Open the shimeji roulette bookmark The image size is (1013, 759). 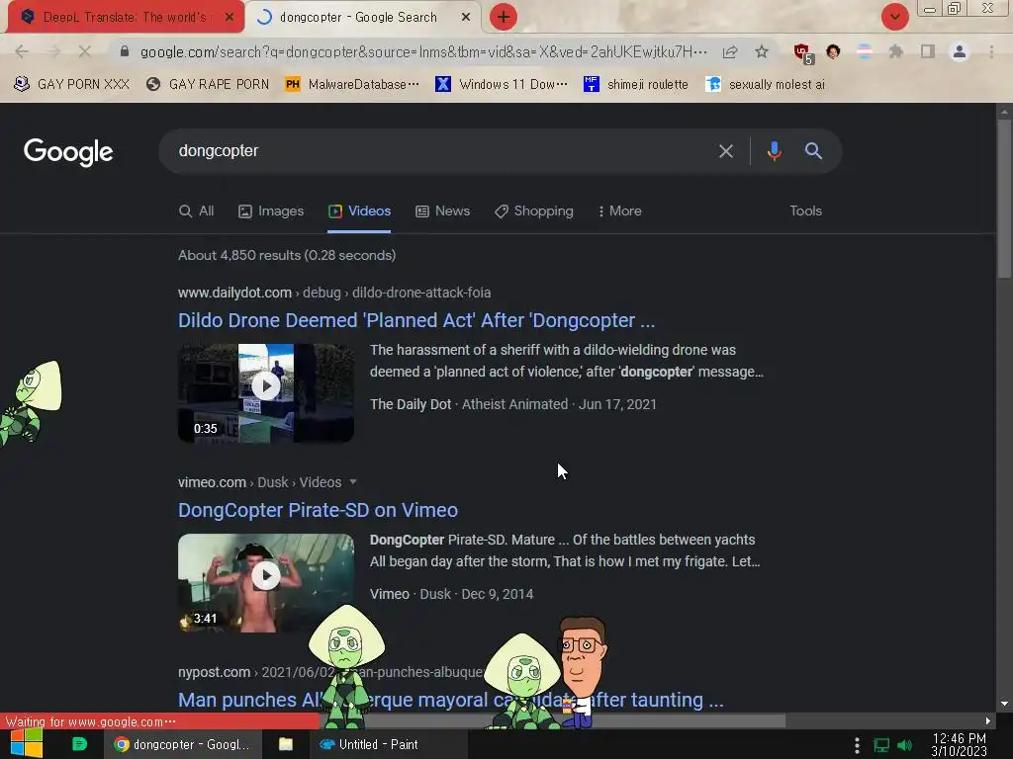coord(636,84)
